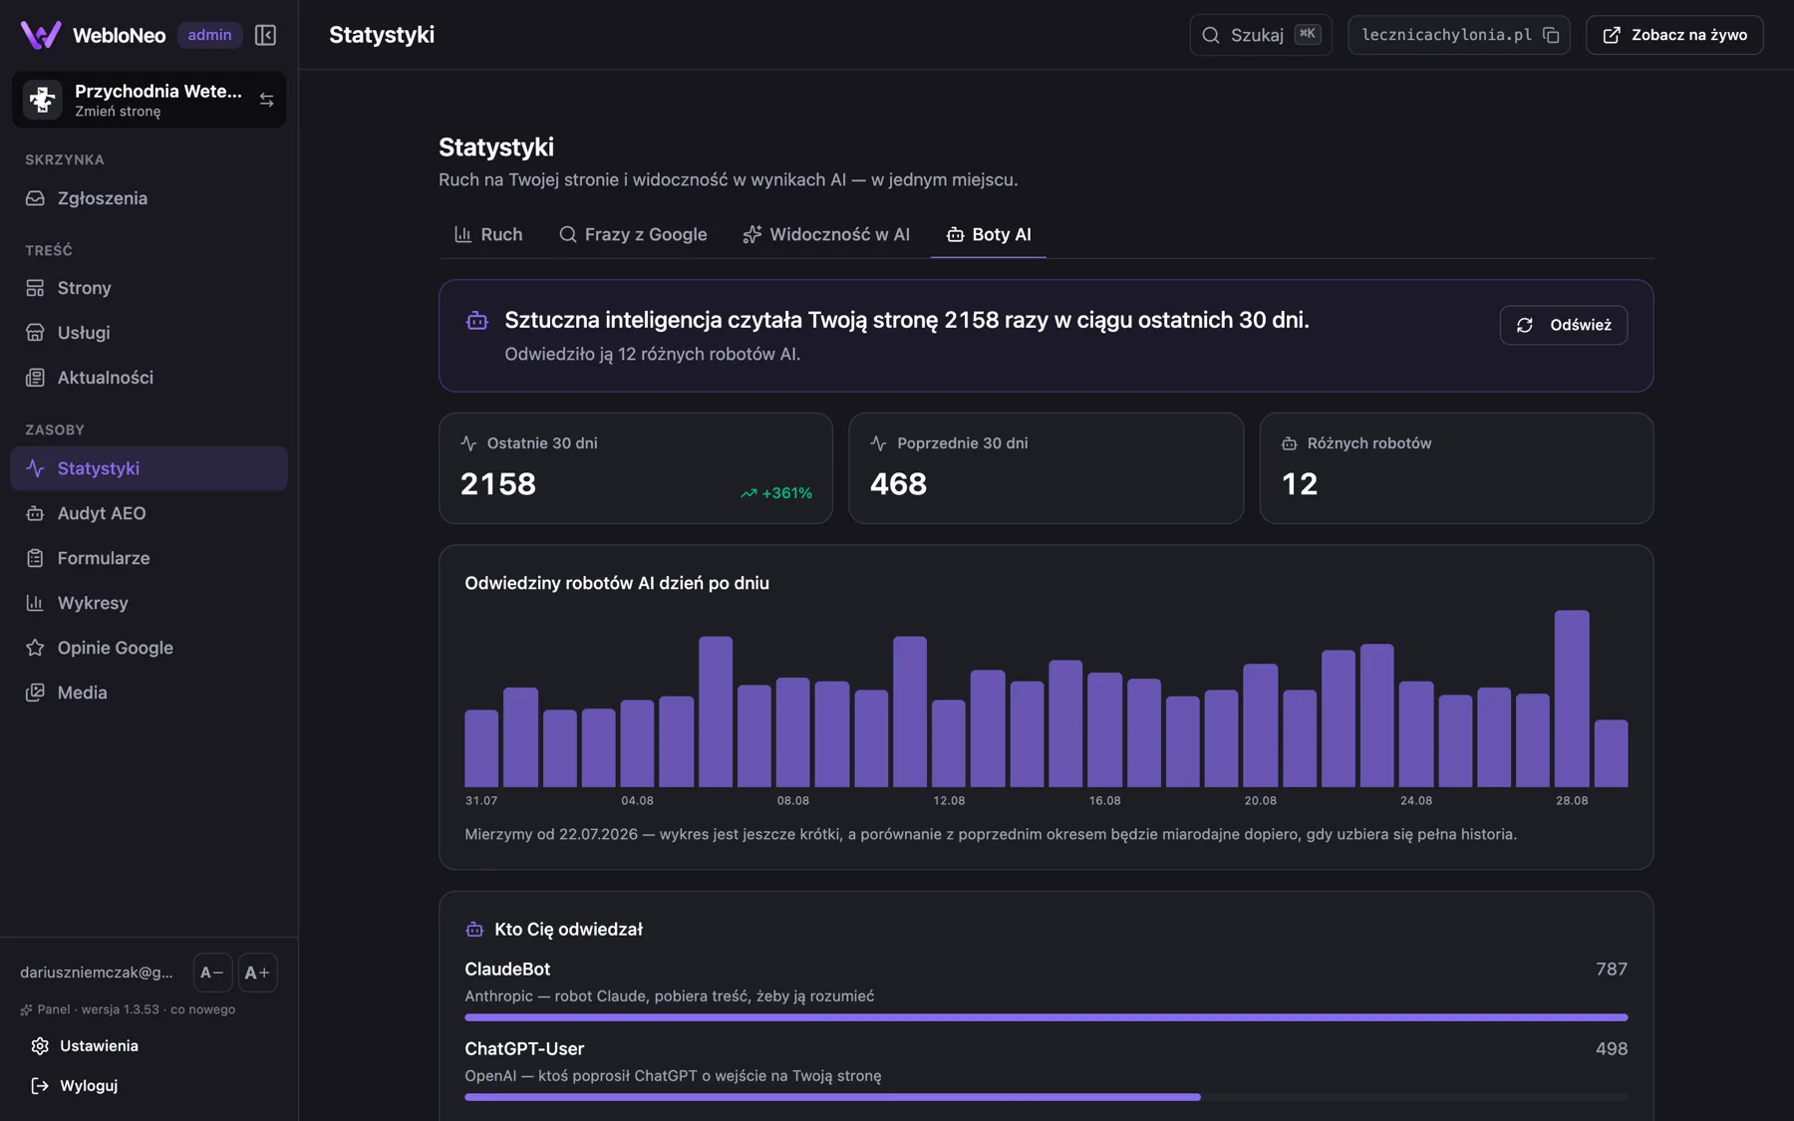Click the robot icon in the AI summary banner
This screenshot has width=1794, height=1121.
(x=477, y=320)
